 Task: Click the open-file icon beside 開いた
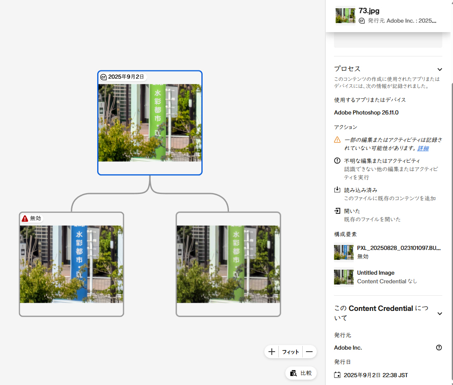(x=338, y=211)
